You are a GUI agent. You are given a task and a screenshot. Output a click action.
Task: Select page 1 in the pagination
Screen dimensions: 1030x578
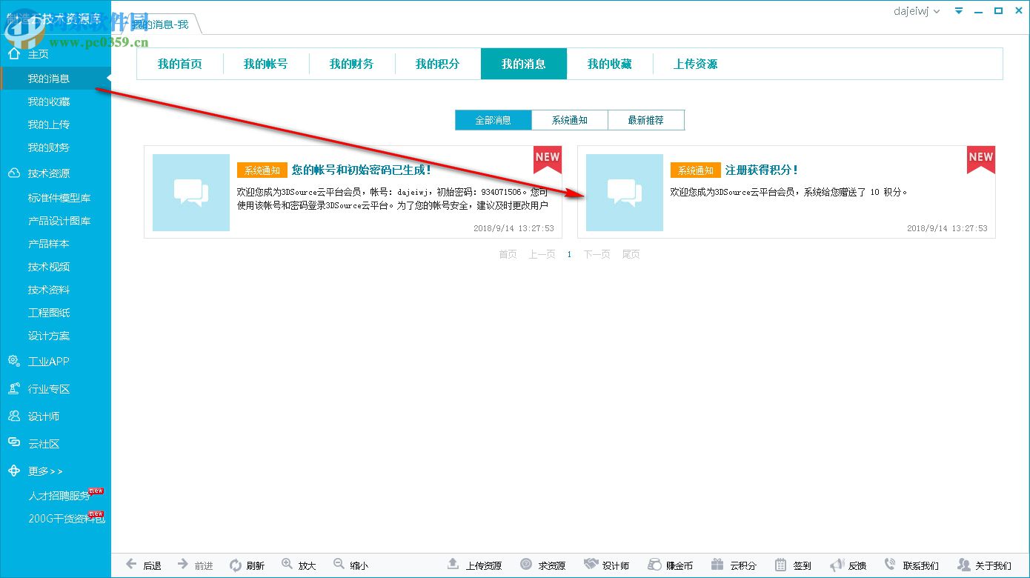[569, 254]
